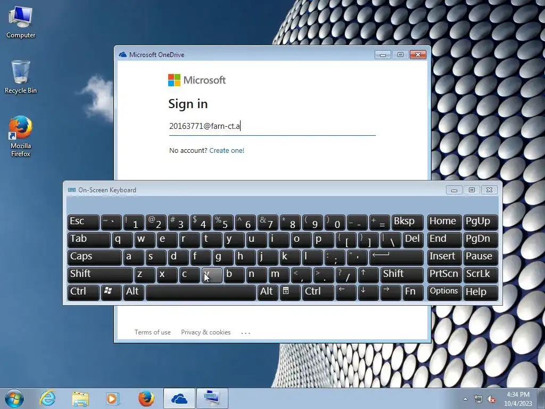Close the Microsoft OneDrive window
This screenshot has height=409, width=545.
[x=418, y=55]
